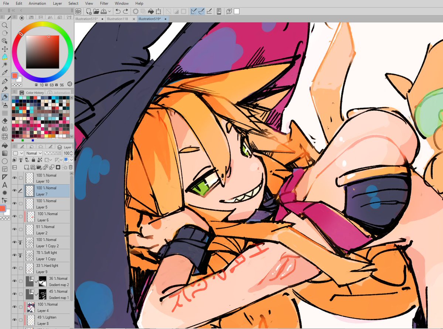Toggle Snap to special ruler in command bar

(x=201, y=11)
